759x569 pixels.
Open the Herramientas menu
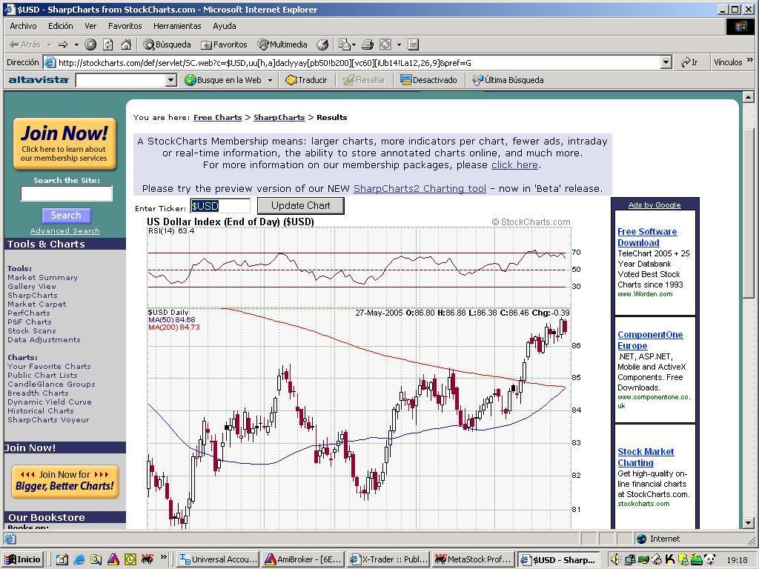coord(177,26)
